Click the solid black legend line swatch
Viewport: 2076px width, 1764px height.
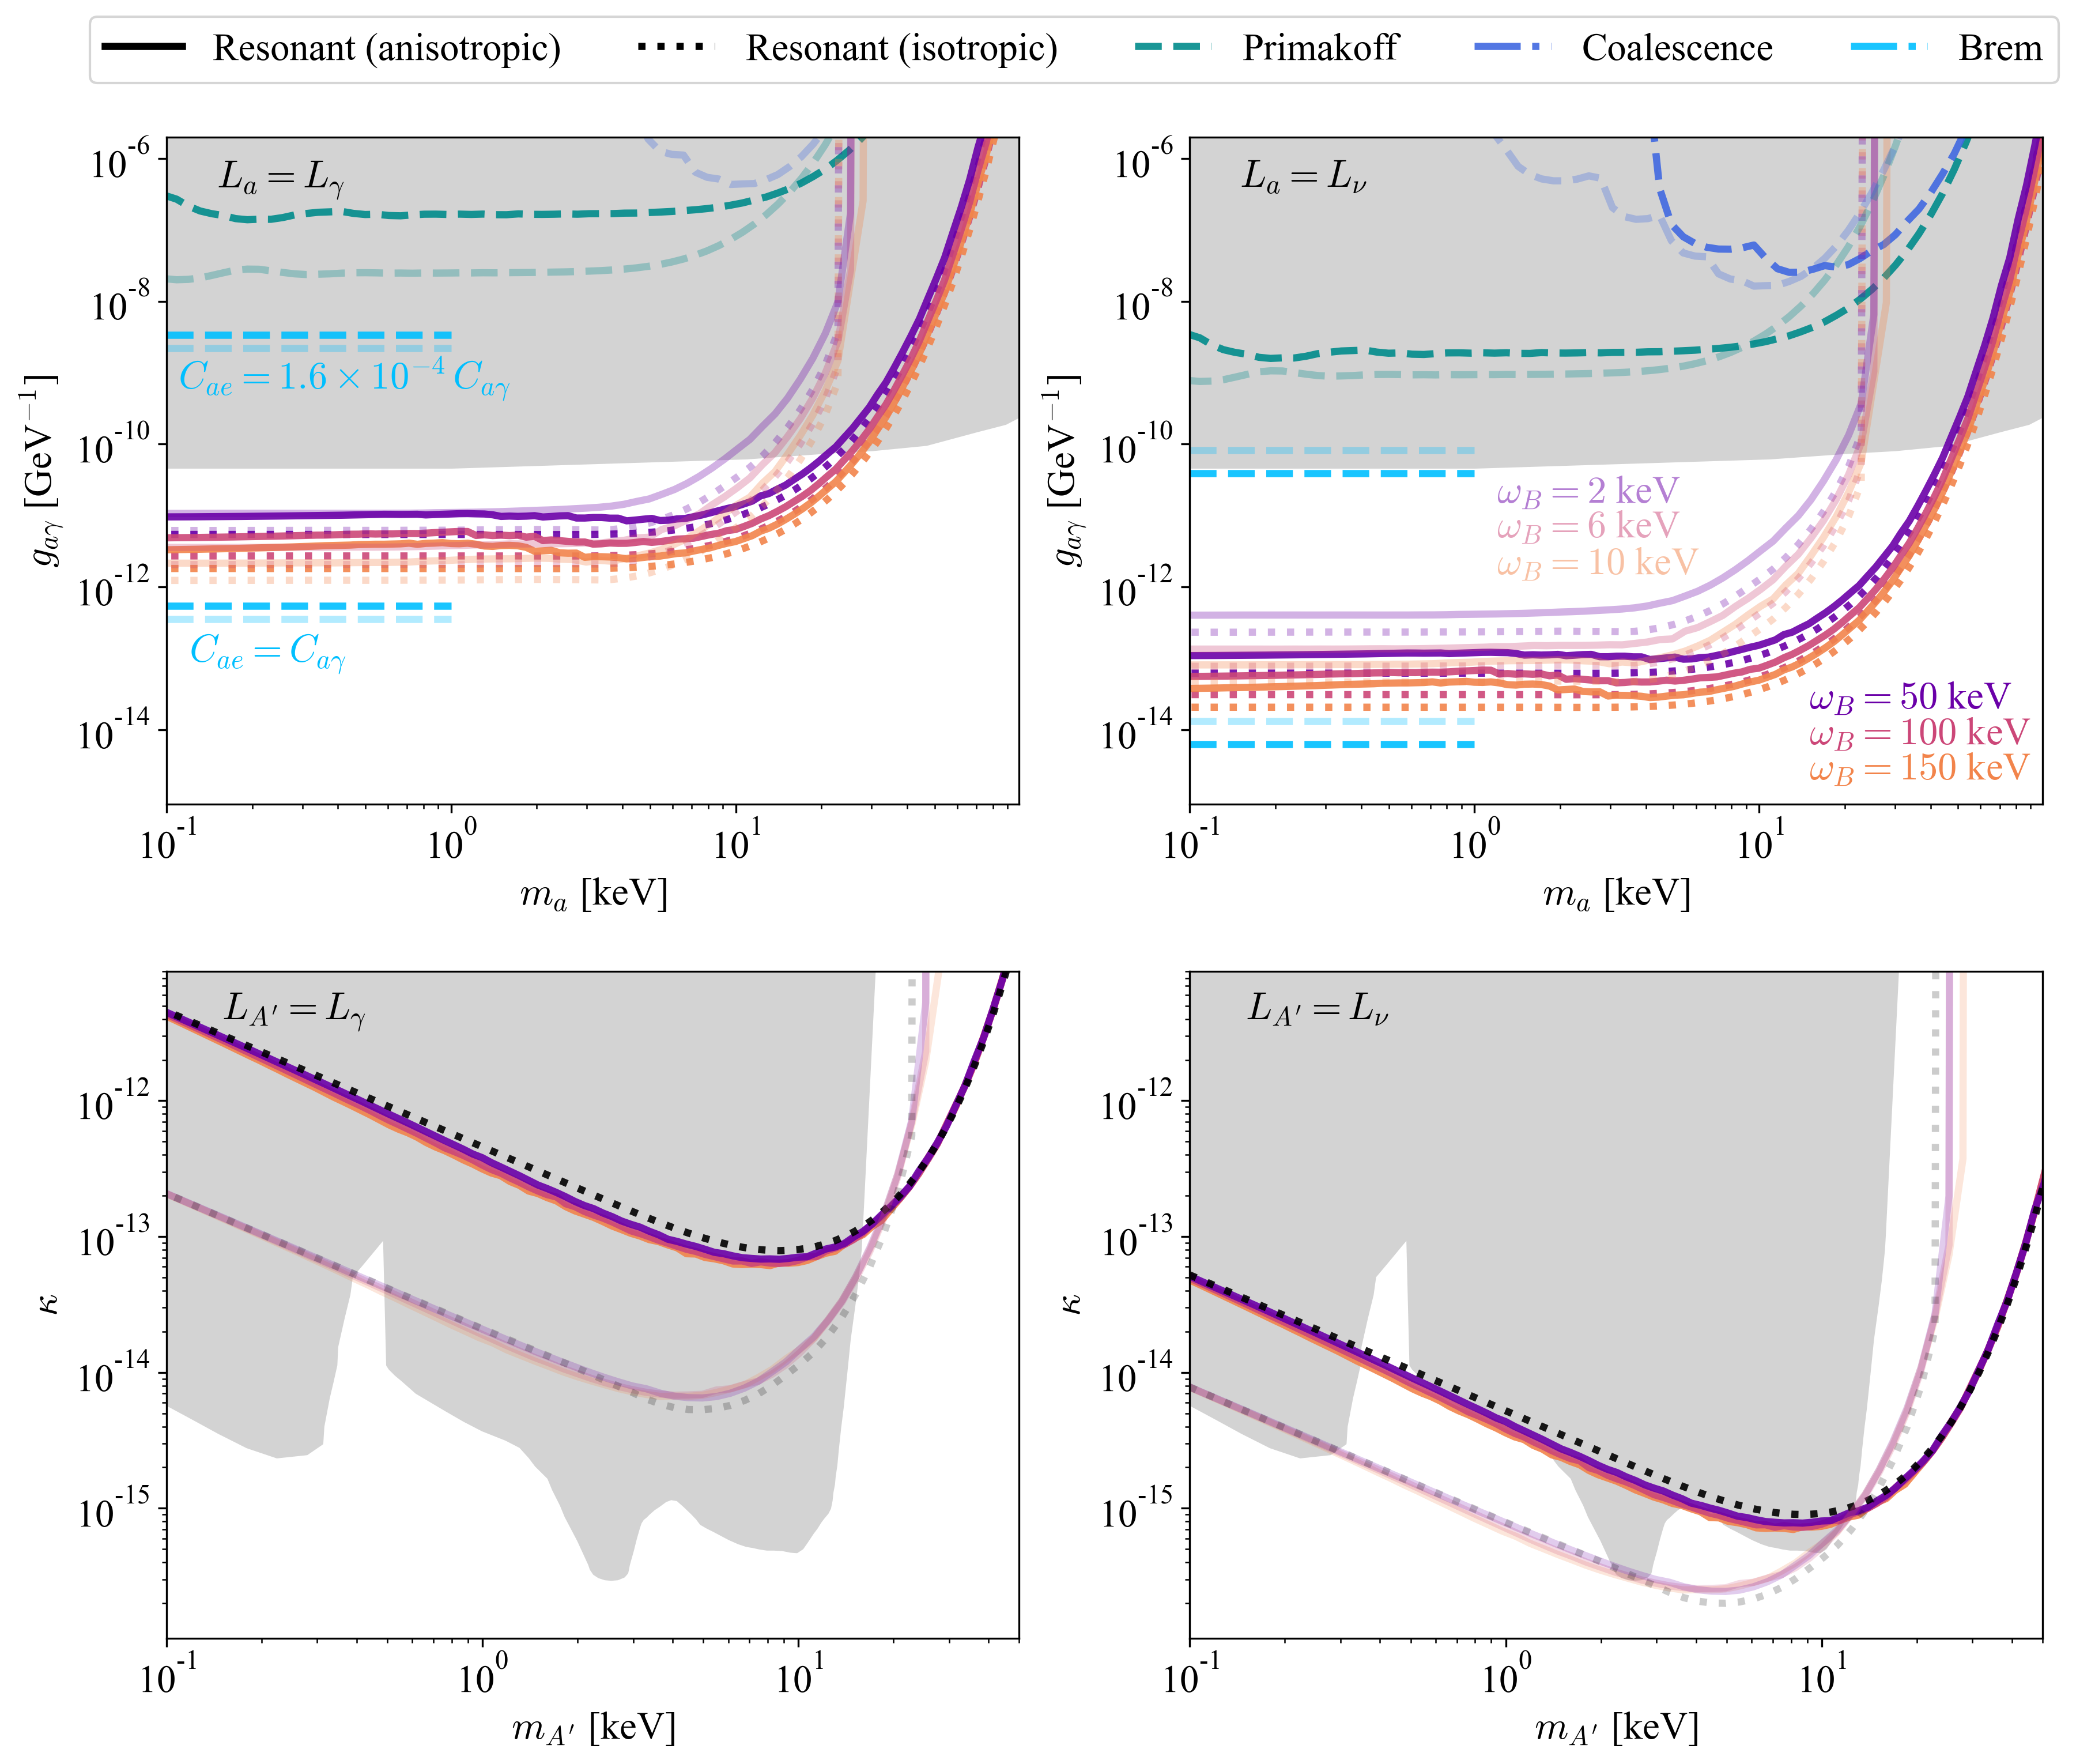click(144, 47)
